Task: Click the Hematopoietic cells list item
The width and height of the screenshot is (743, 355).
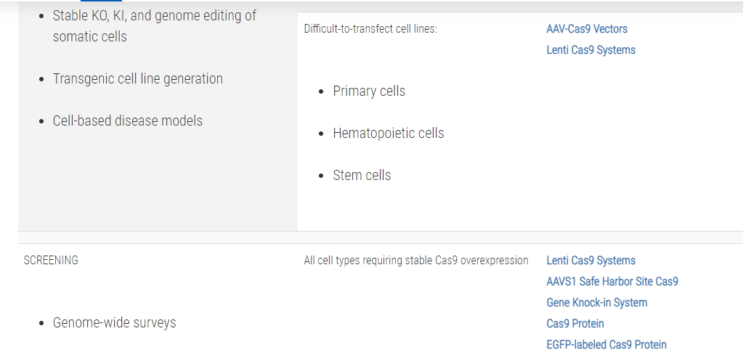Action: [388, 134]
